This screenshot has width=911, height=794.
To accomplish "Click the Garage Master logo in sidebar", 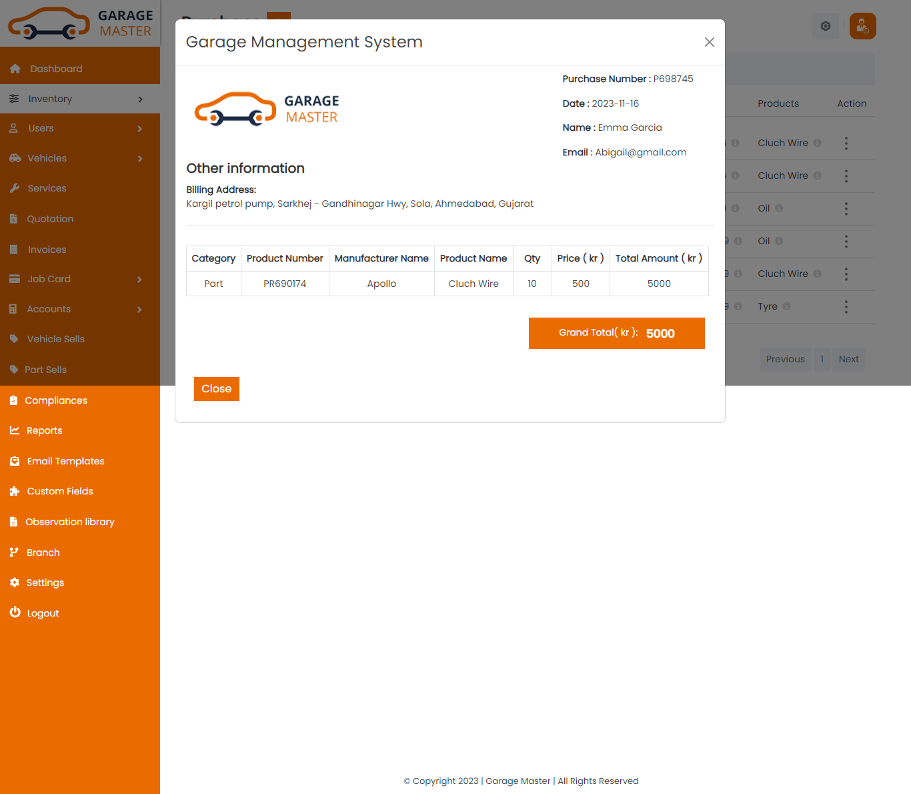I will [x=80, y=23].
